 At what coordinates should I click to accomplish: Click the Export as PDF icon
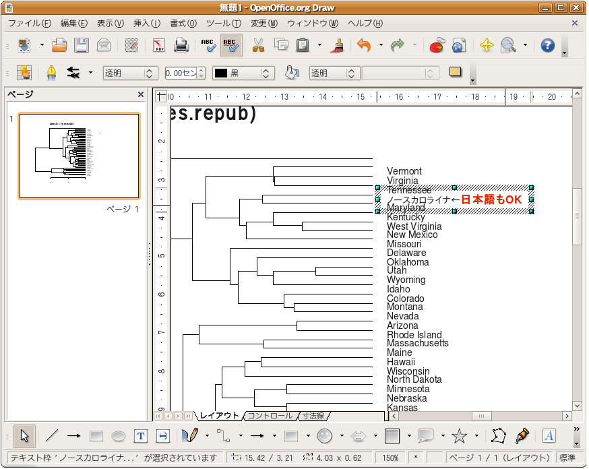(159, 46)
